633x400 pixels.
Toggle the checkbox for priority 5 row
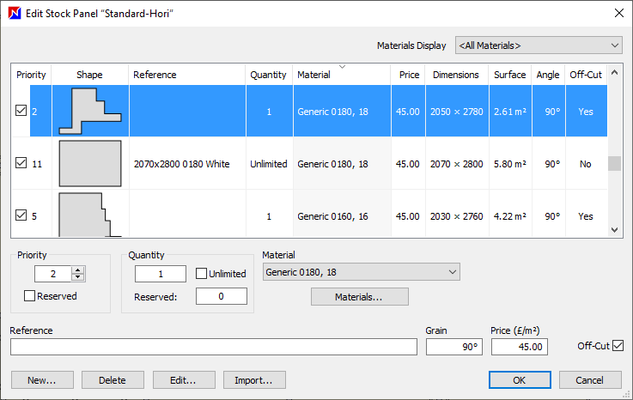tap(21, 215)
